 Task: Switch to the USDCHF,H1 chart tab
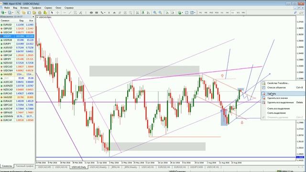[213, 167]
